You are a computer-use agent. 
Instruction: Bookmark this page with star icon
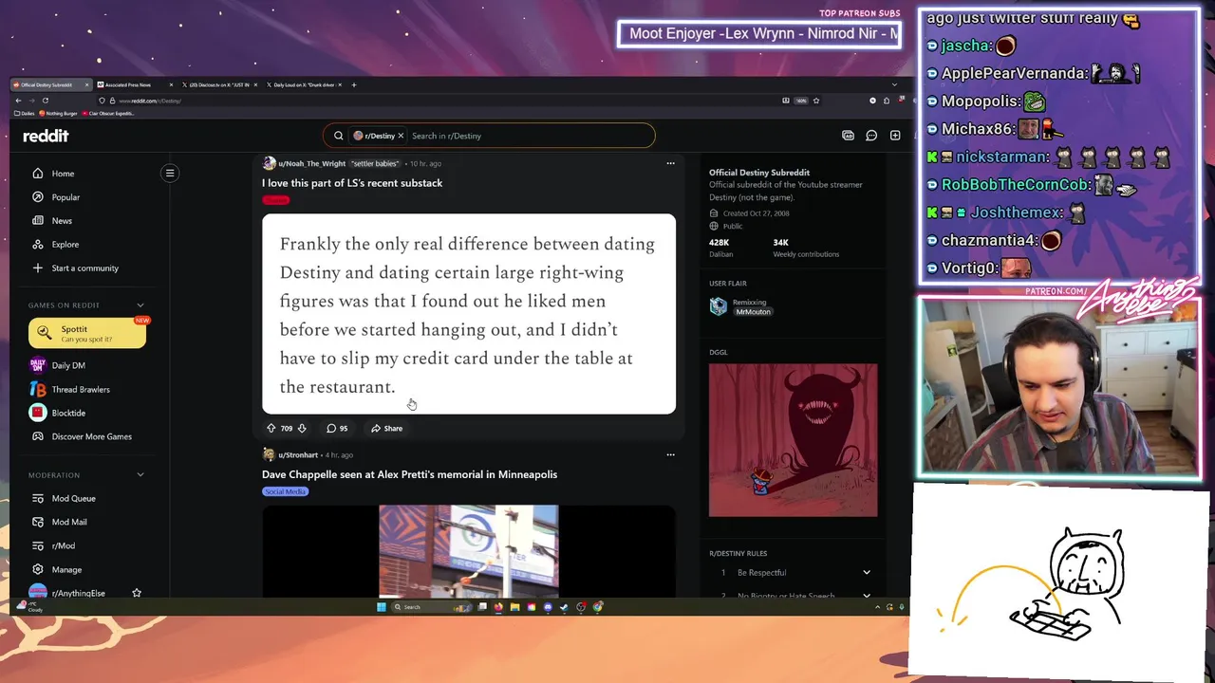pyautogui.click(x=815, y=101)
